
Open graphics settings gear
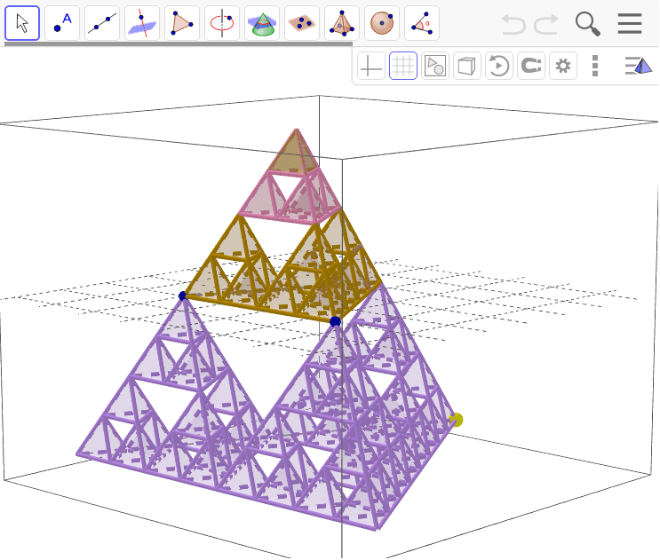pos(563,66)
